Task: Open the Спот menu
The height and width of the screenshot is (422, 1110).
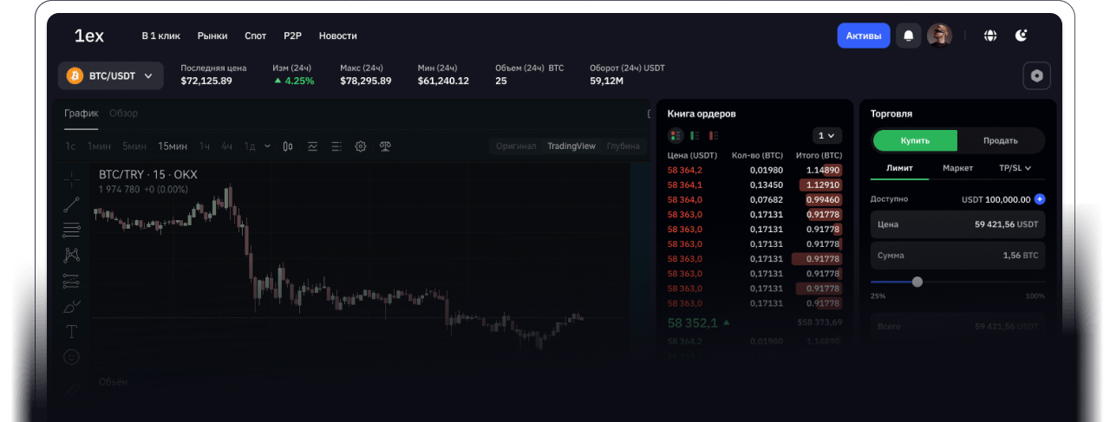Action: click(256, 36)
